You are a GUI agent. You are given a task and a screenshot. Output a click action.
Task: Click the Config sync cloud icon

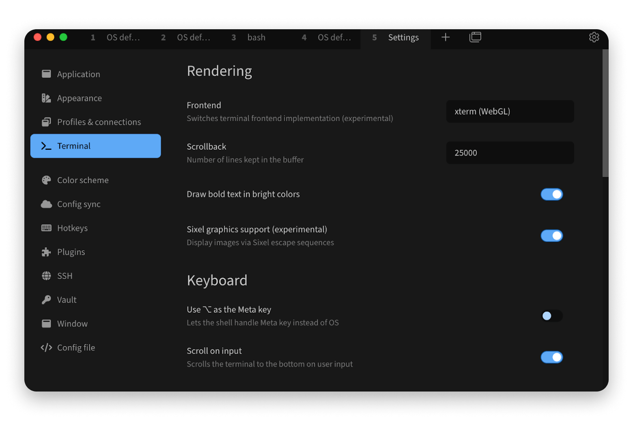click(46, 204)
